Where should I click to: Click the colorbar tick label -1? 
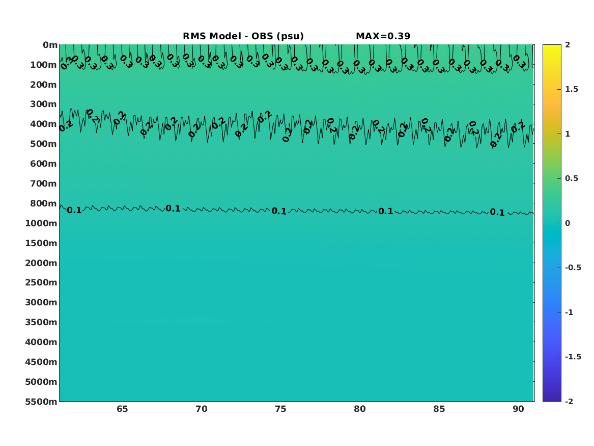pyautogui.click(x=569, y=312)
